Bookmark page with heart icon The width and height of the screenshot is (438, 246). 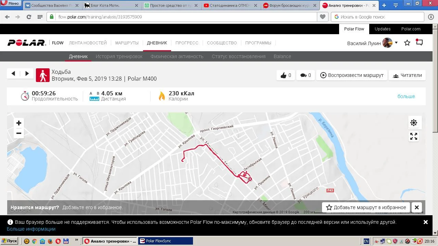coord(322,17)
